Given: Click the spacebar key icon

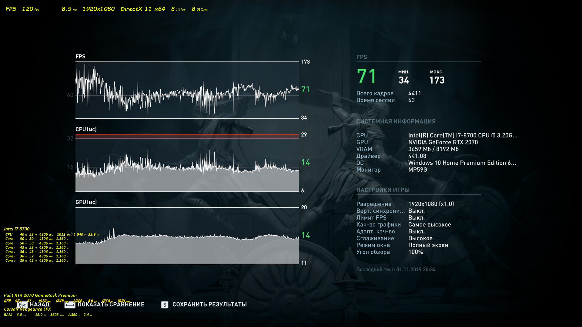Looking at the screenshot, I should (x=70, y=305).
